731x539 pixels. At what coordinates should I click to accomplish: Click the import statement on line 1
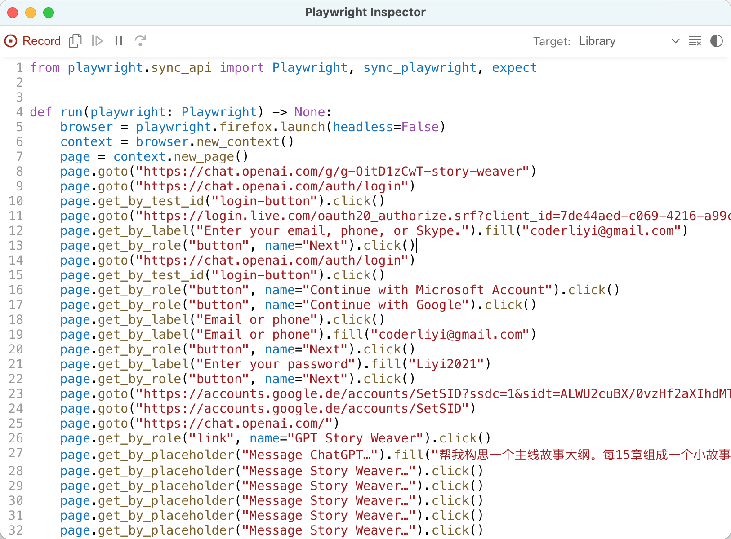[283, 68]
